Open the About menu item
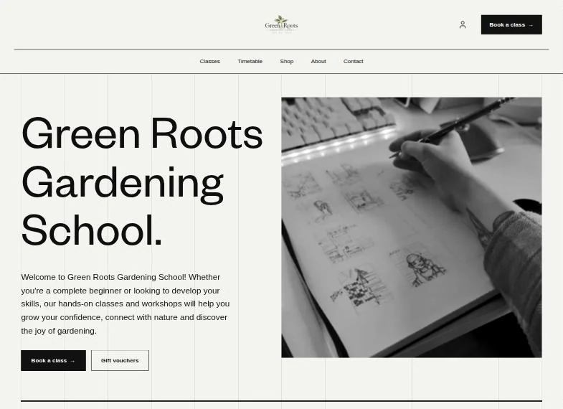The height and width of the screenshot is (409, 563). click(318, 62)
